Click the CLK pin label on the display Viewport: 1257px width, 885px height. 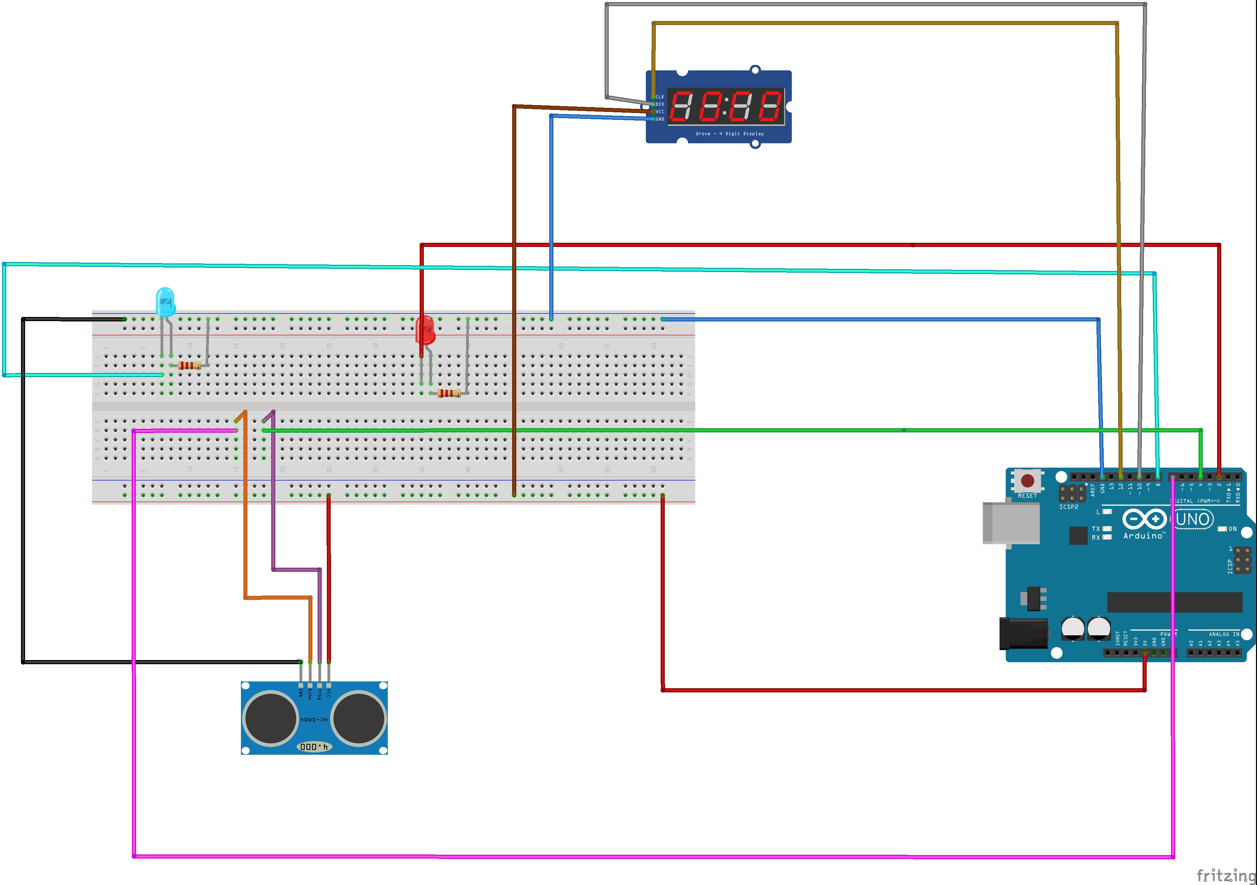pyautogui.click(x=660, y=97)
